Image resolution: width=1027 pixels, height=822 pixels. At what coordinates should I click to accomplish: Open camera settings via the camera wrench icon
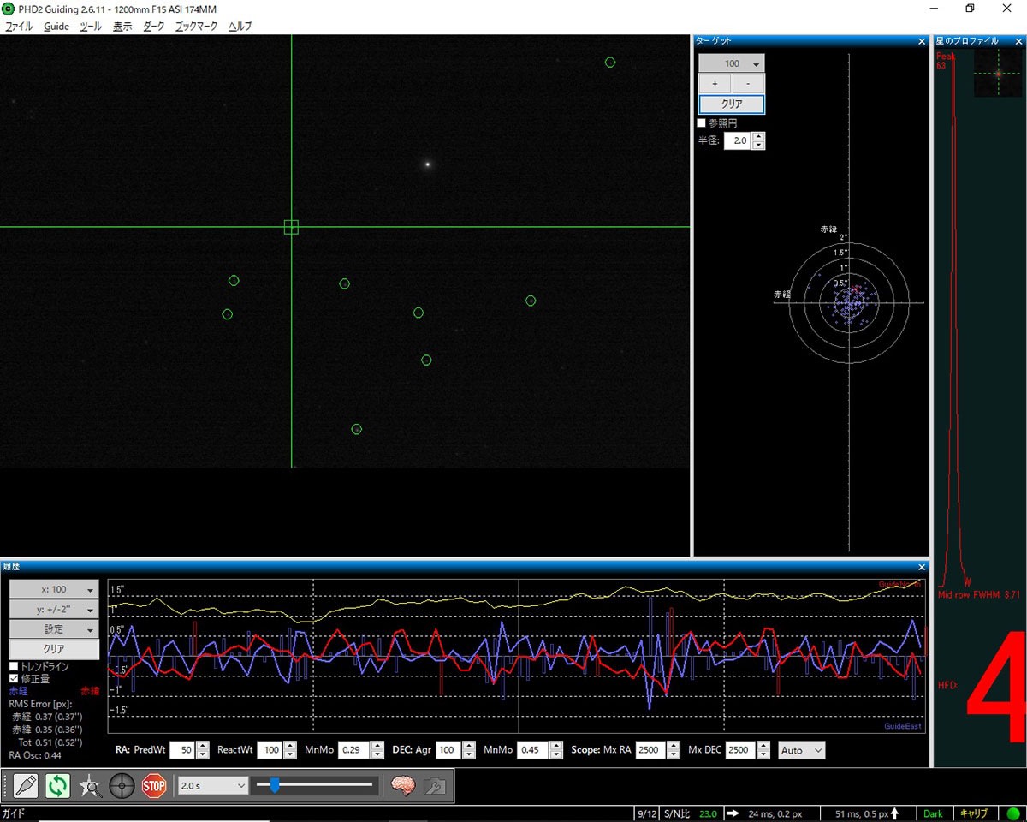point(435,785)
